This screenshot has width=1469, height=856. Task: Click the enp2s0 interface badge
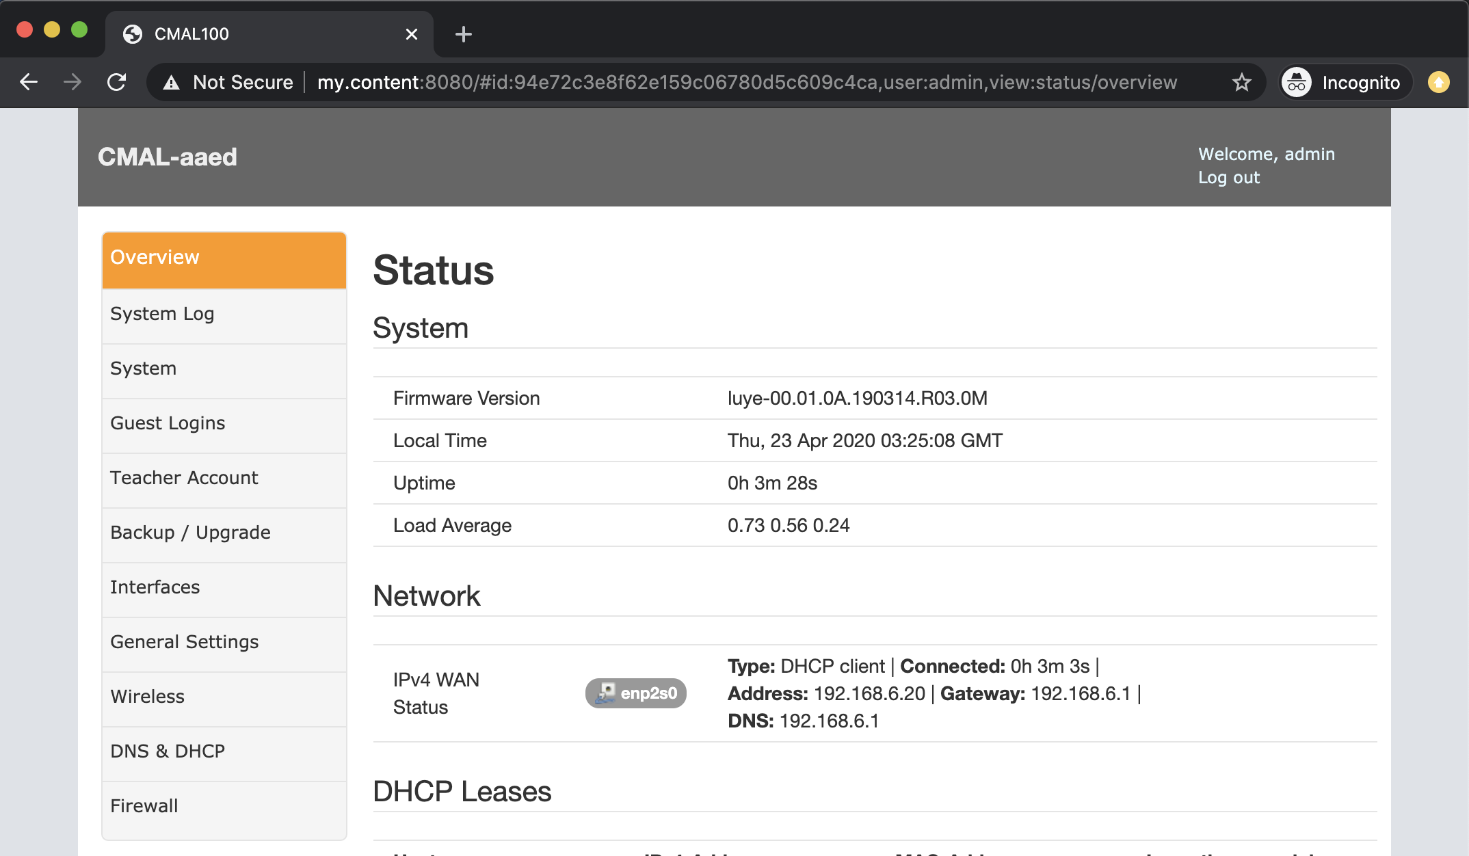click(635, 693)
